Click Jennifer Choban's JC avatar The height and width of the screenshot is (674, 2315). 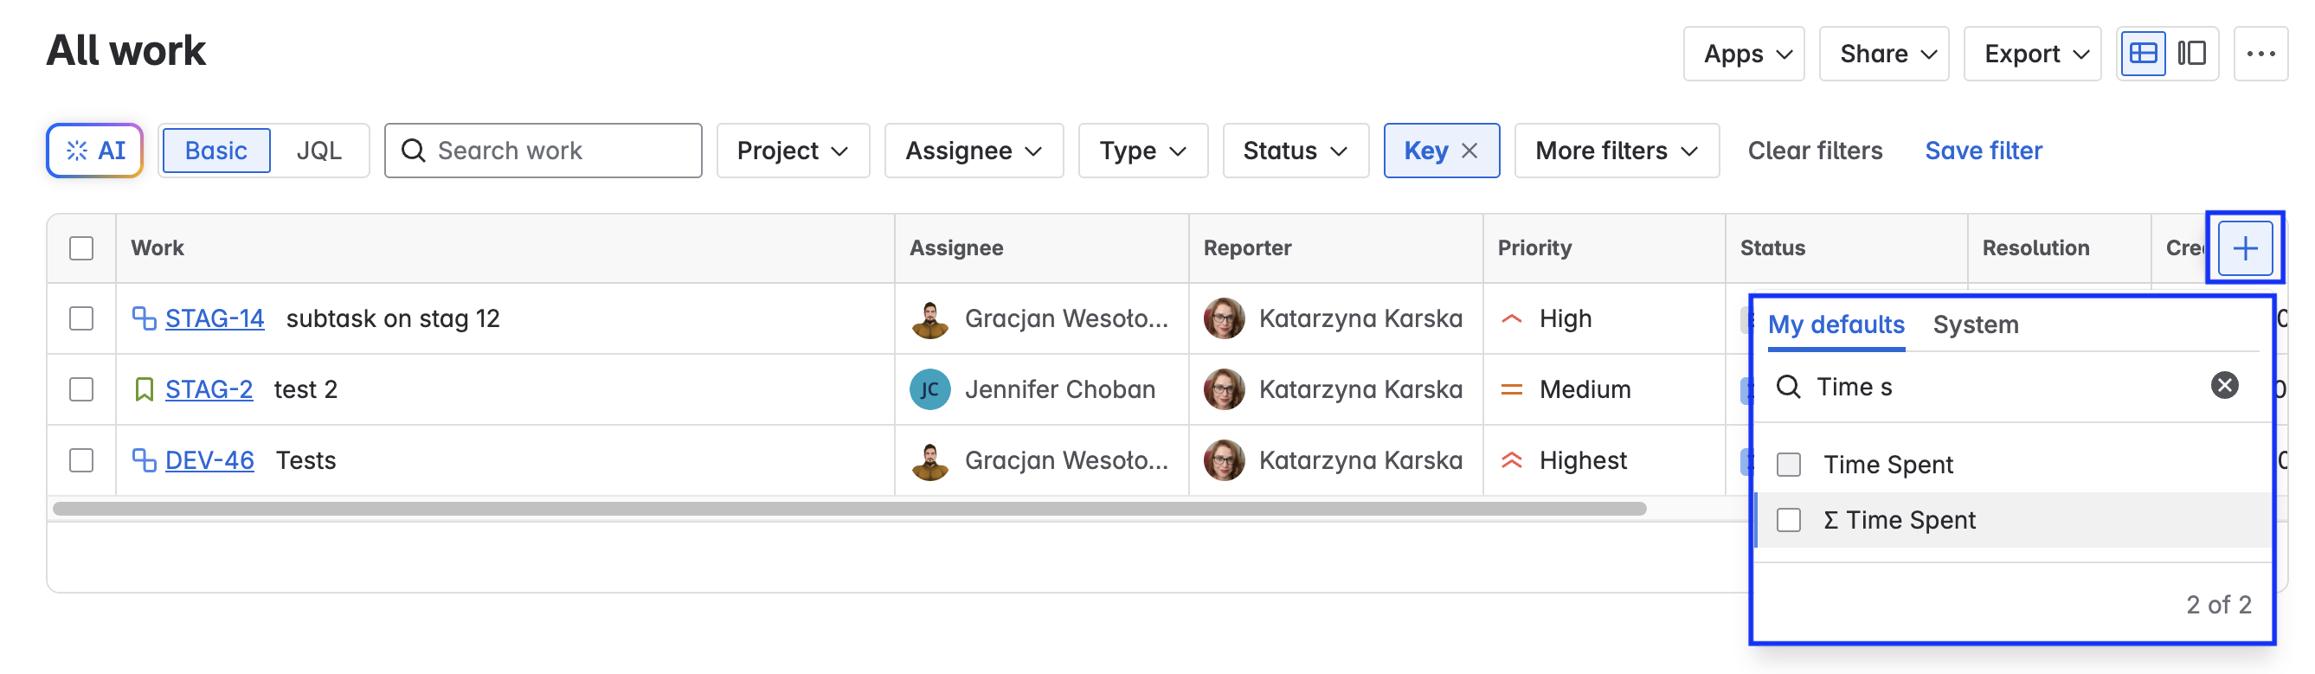click(x=929, y=390)
